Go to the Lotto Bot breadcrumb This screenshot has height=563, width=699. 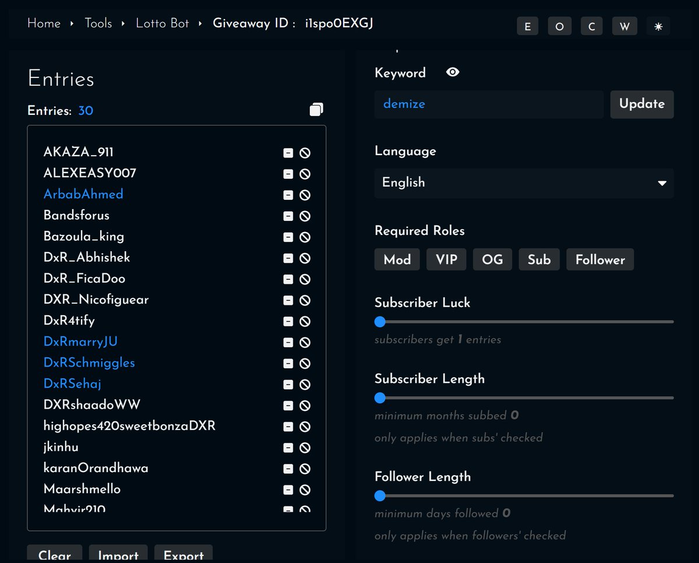161,23
